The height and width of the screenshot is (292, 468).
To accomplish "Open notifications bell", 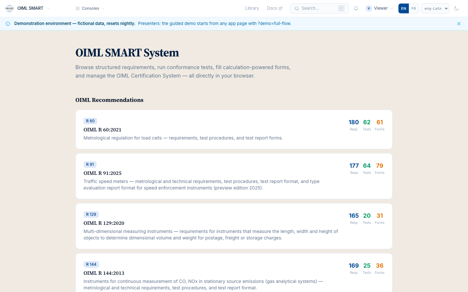I will [x=356, y=8].
